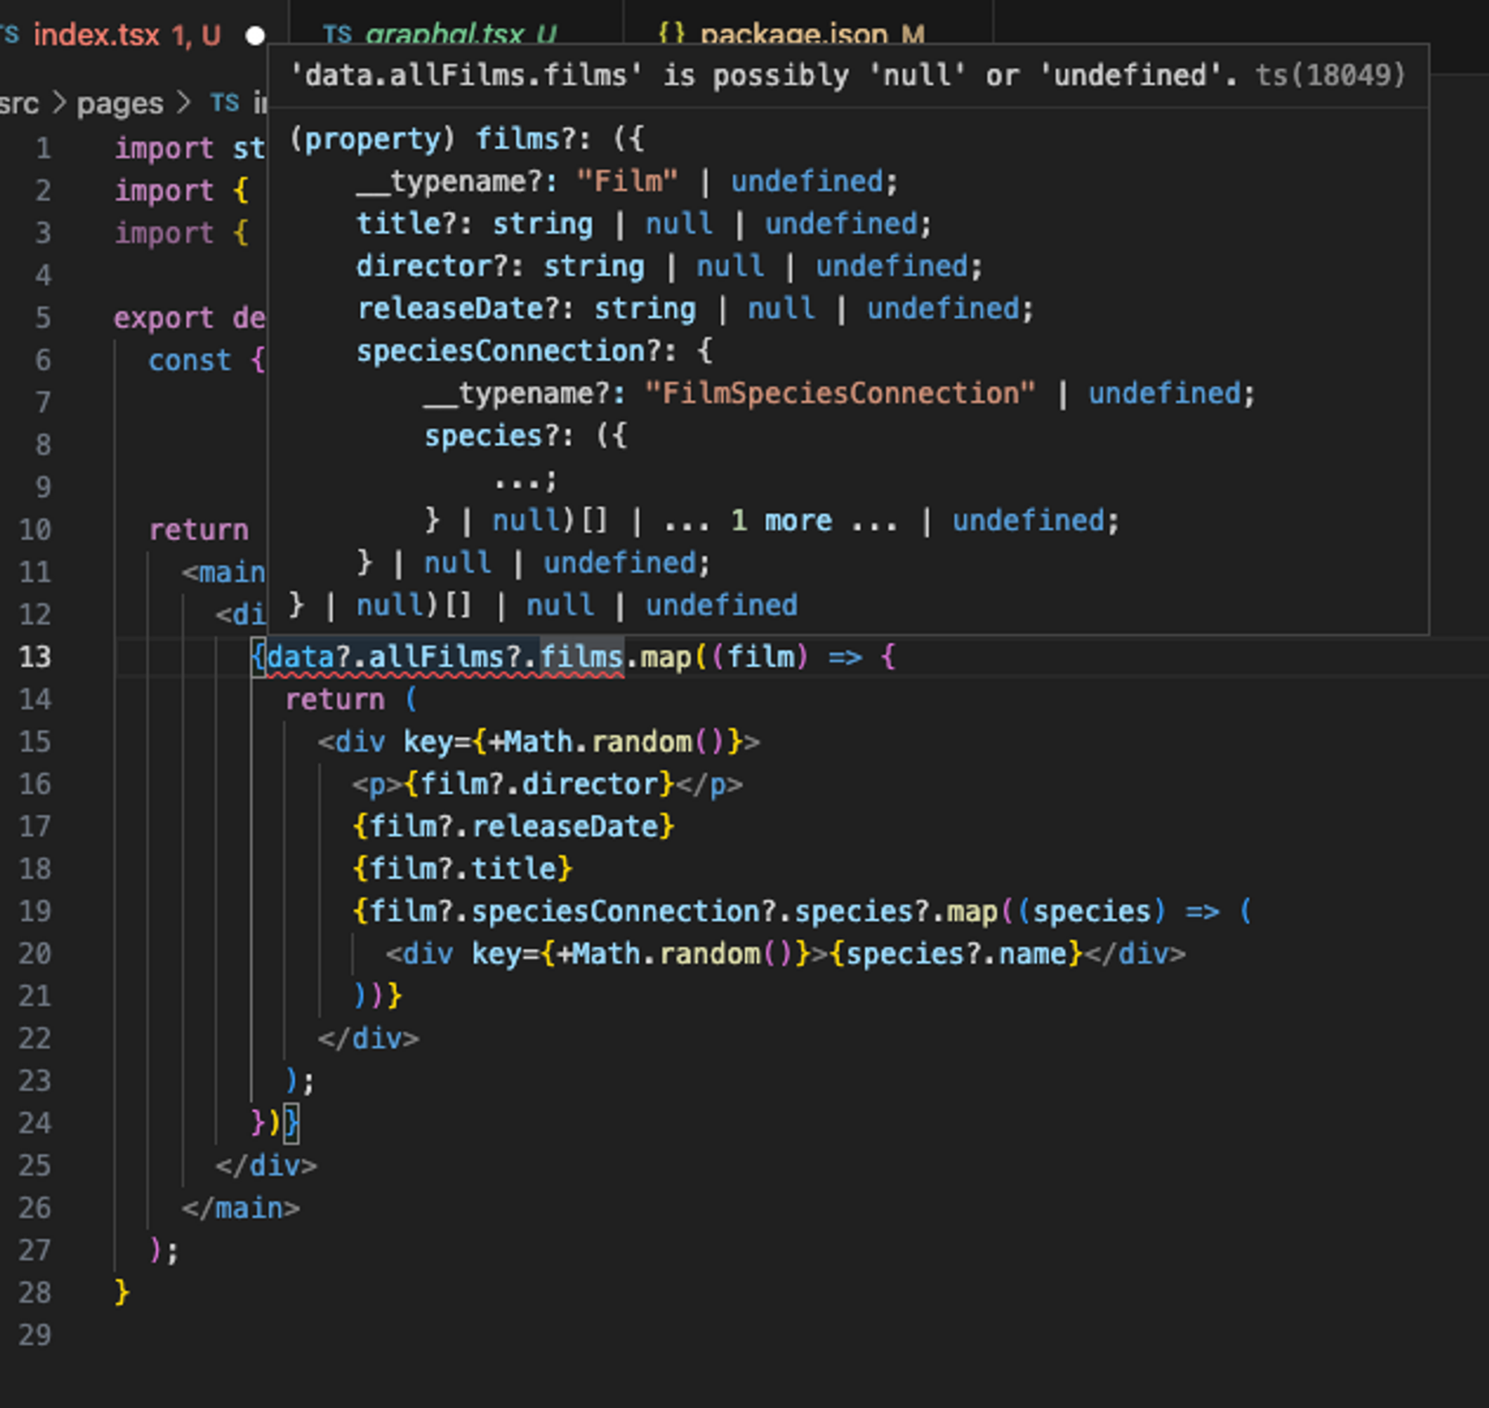Click the 'return' keyword on line 10
This screenshot has width=1489, height=1408.
pos(199,530)
